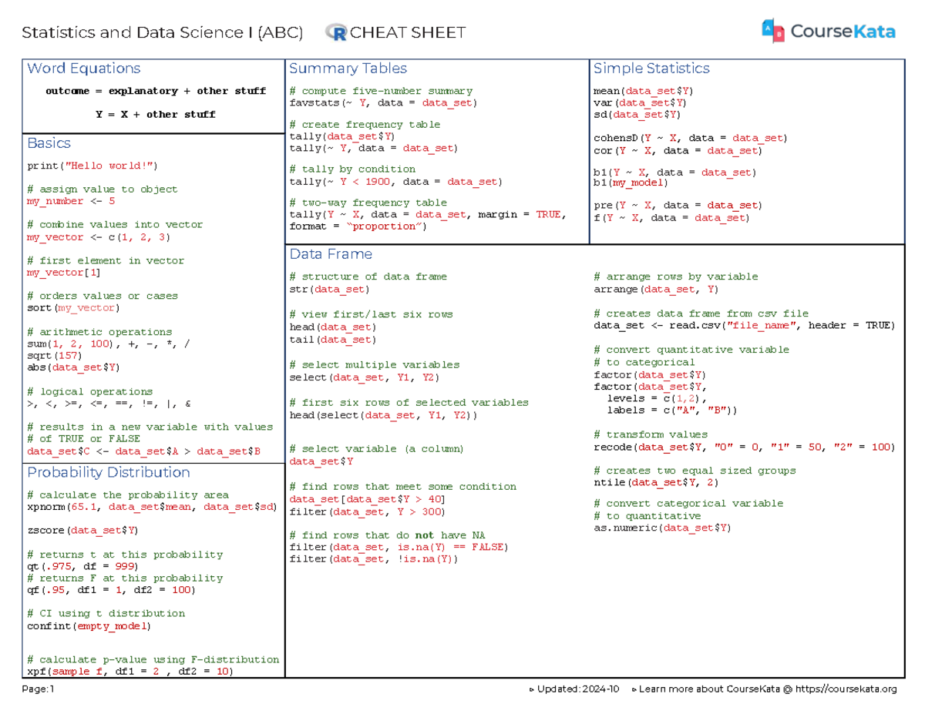Click the recode transform values example
925x714 pixels.
click(744, 447)
